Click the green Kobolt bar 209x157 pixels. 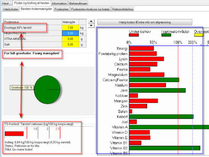pos(161,117)
